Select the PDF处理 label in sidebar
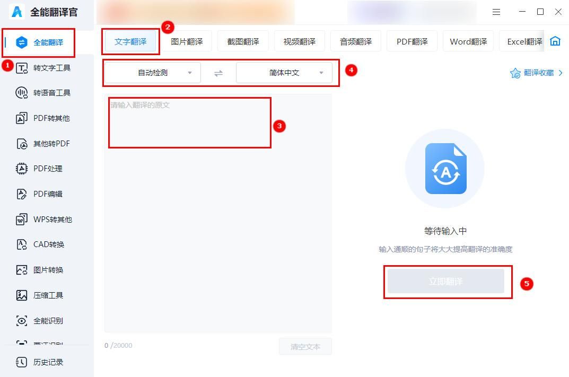Image resolution: width=569 pixels, height=377 pixels. click(48, 169)
